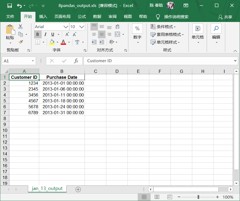Click the Redo arrow icon

pyautogui.click(x=31, y=6)
